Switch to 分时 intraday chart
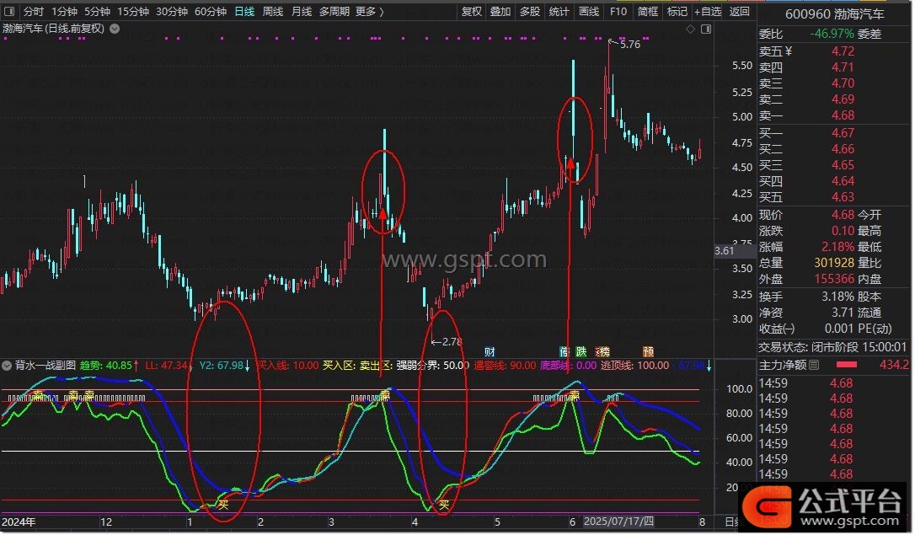Viewport: 915px width, 535px height. (33, 11)
